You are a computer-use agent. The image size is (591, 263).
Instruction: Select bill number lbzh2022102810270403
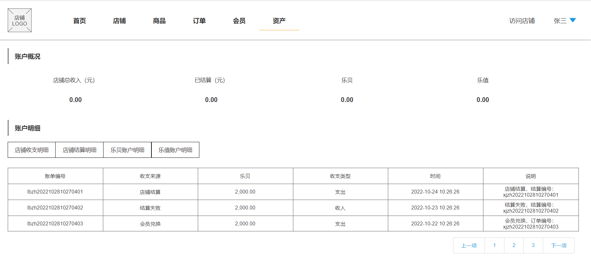pyautogui.click(x=55, y=224)
